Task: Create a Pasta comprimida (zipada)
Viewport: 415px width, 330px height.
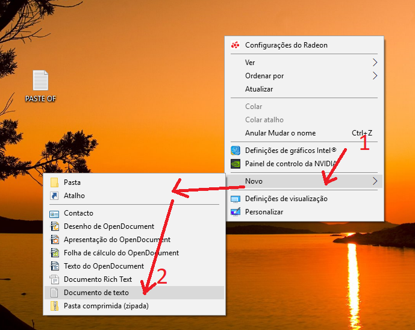Action: [x=134, y=306]
